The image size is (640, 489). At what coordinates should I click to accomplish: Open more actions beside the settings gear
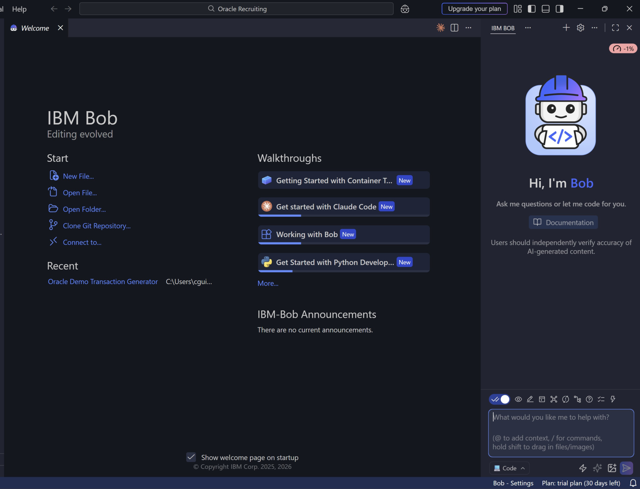(x=594, y=28)
